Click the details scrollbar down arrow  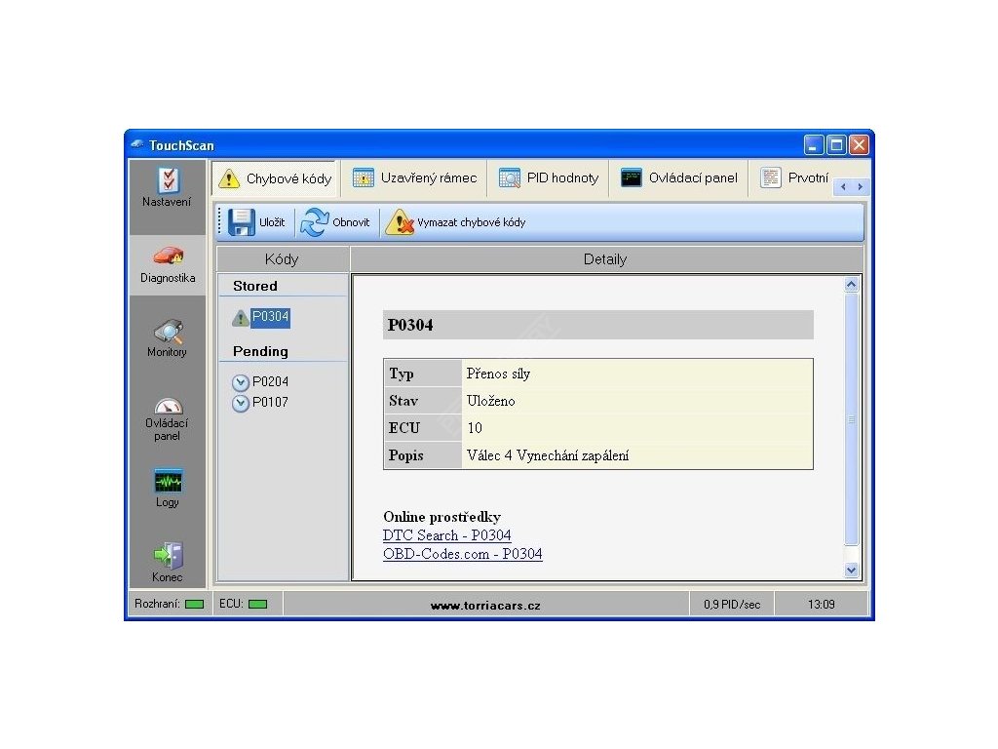[x=851, y=570]
